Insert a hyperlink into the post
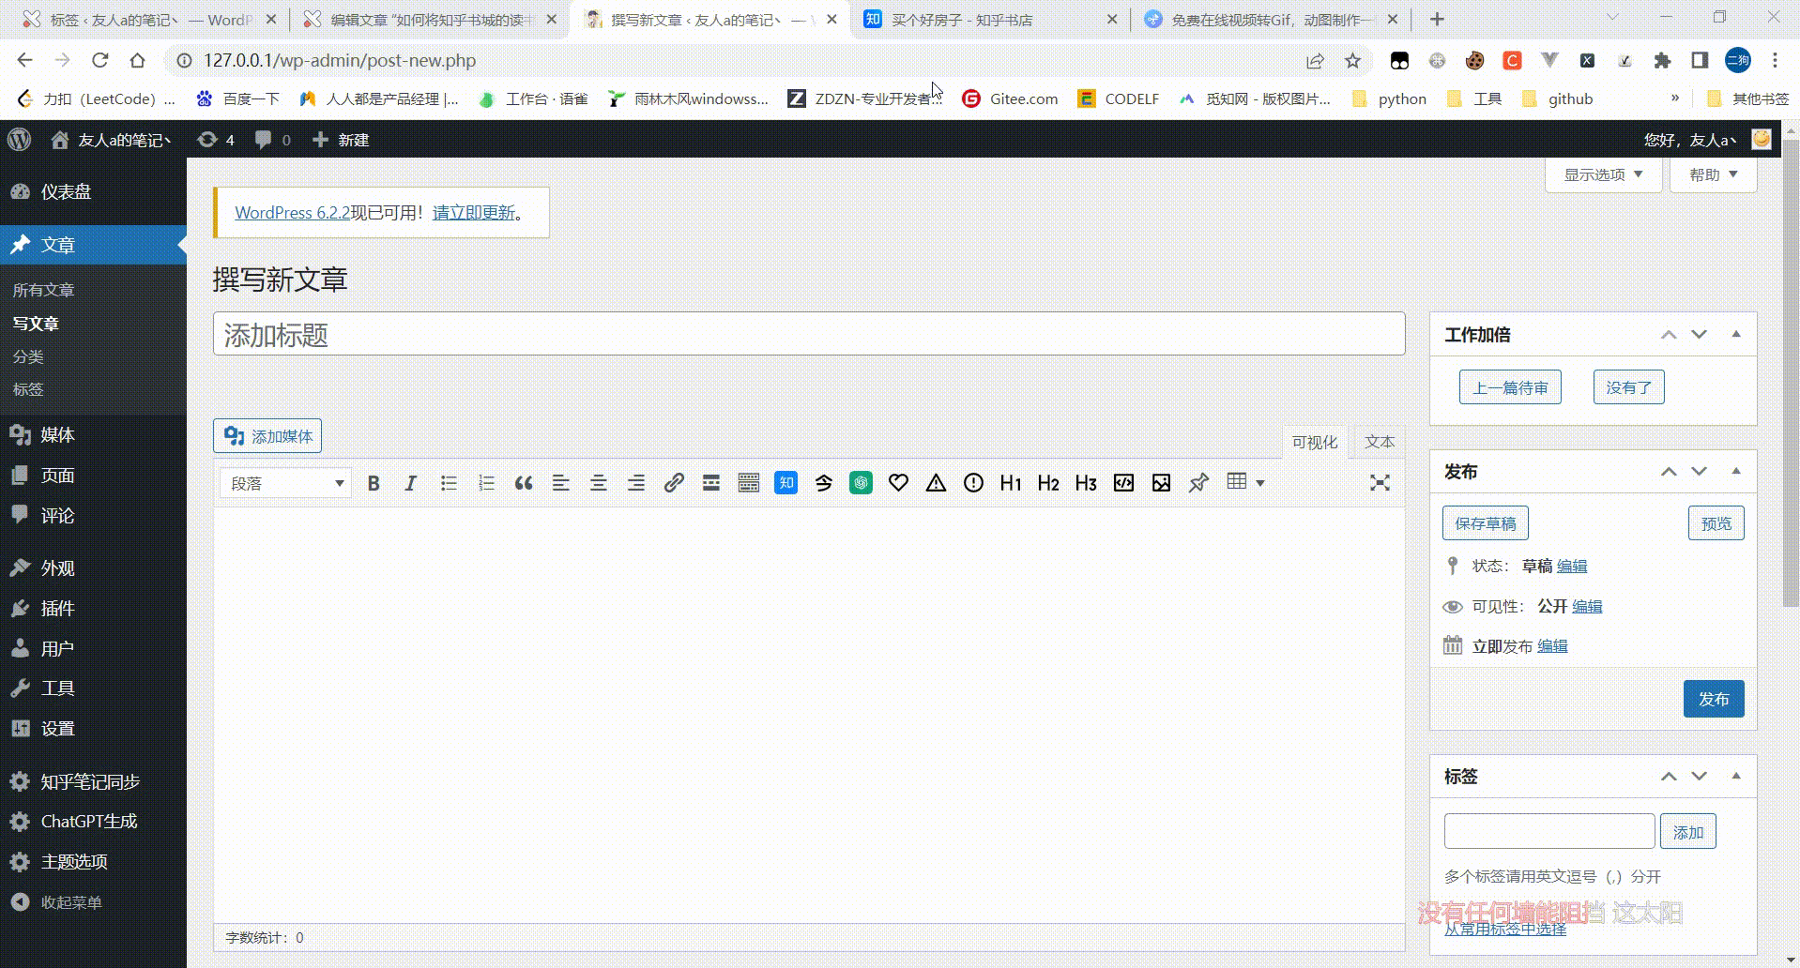1800x968 pixels. 674,482
